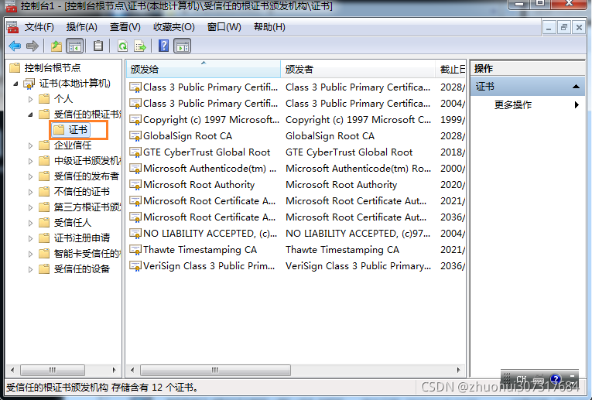Click the Back arrow toolbar icon
592x400 pixels.
14,46
